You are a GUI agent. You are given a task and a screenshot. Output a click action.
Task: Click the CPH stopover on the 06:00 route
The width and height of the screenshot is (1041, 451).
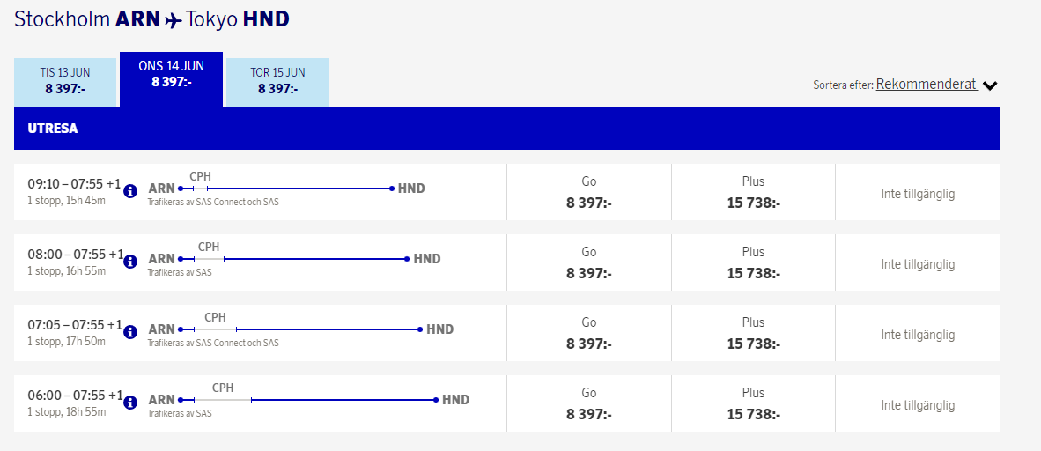[223, 388]
